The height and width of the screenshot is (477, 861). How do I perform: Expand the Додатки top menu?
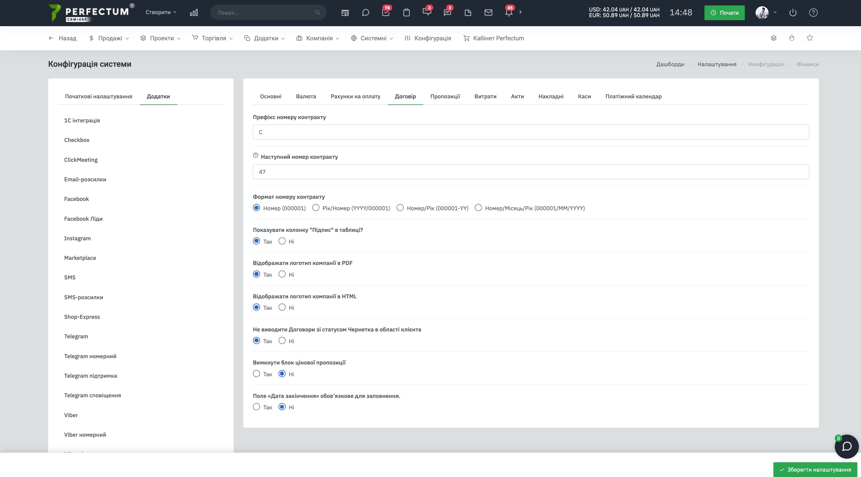264,38
